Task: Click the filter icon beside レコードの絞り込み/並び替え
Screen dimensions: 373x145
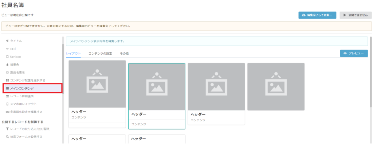Action: pos(7,129)
